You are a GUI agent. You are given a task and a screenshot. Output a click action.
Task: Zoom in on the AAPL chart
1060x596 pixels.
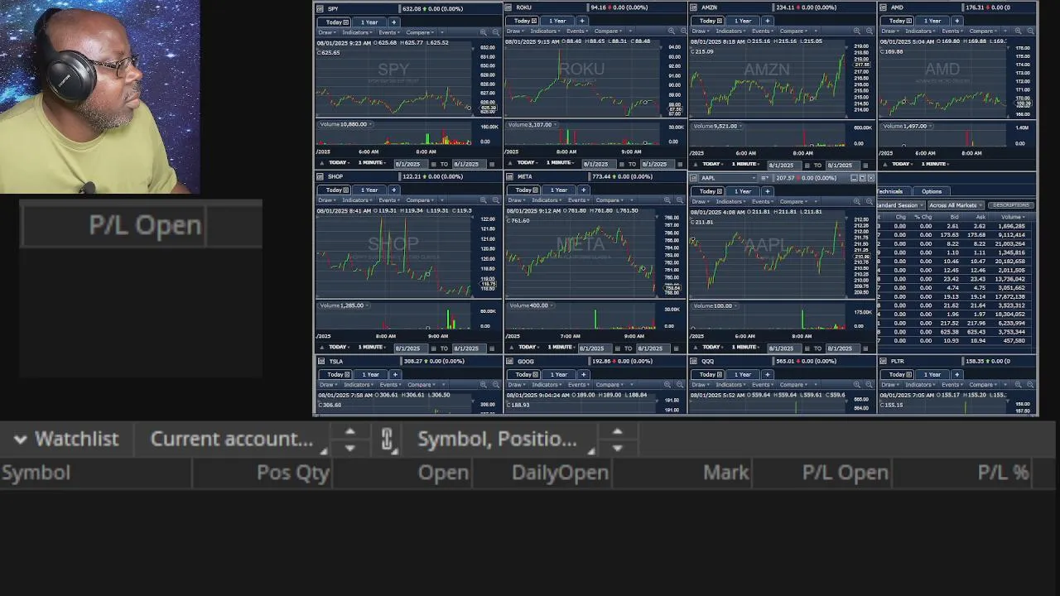pos(857,201)
